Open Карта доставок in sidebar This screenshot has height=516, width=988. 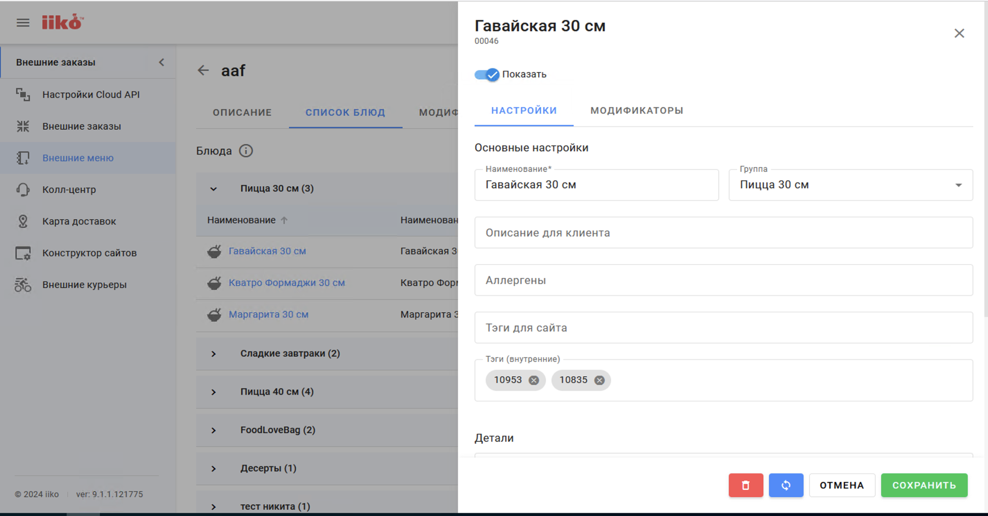coord(79,221)
